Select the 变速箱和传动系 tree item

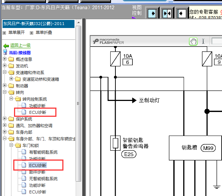point(30,73)
